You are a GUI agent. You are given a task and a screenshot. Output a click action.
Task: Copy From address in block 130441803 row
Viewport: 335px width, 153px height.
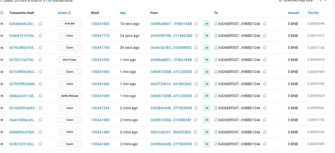[x=196, y=23]
